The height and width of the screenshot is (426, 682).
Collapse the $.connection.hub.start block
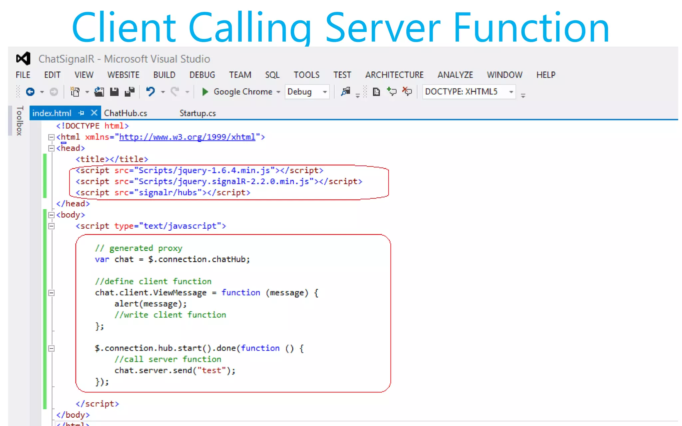[51, 348]
